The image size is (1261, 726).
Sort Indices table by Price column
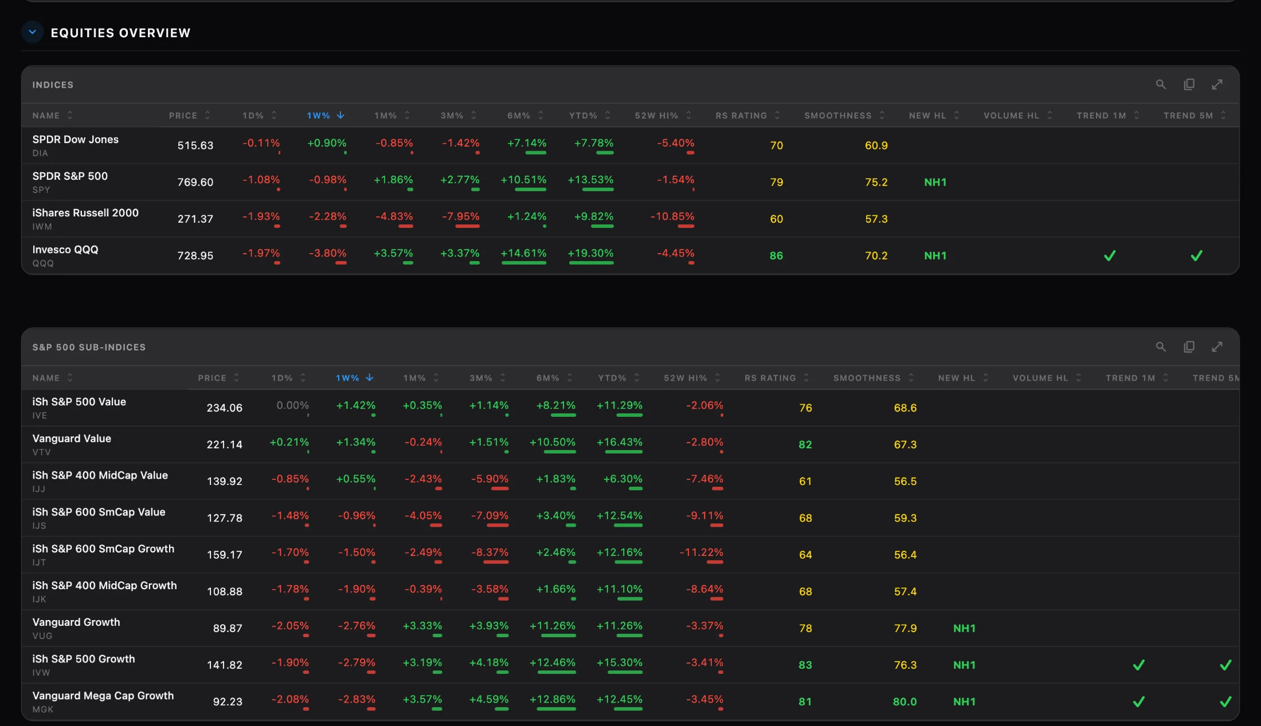pyautogui.click(x=190, y=115)
